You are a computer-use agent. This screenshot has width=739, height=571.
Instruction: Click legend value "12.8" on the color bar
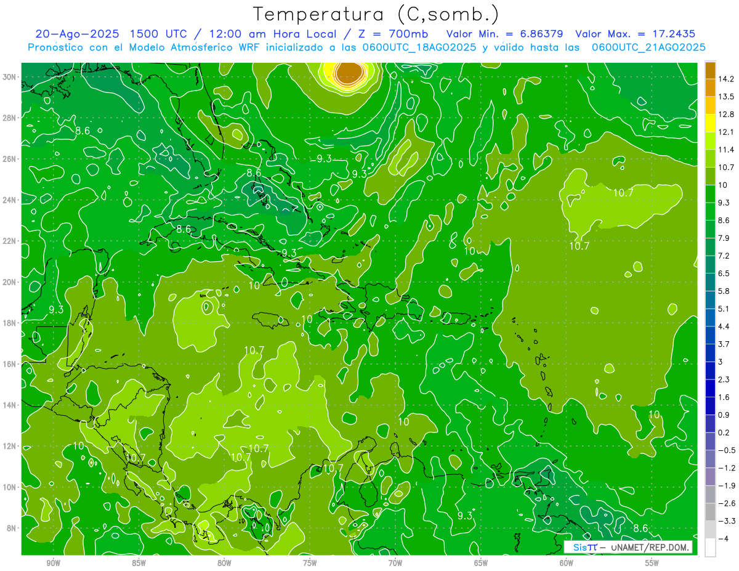727,114
